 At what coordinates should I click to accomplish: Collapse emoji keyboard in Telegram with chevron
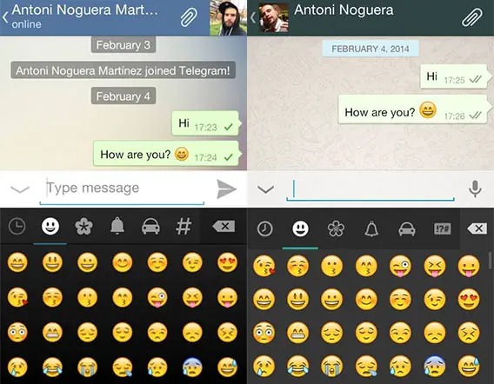tap(20, 189)
